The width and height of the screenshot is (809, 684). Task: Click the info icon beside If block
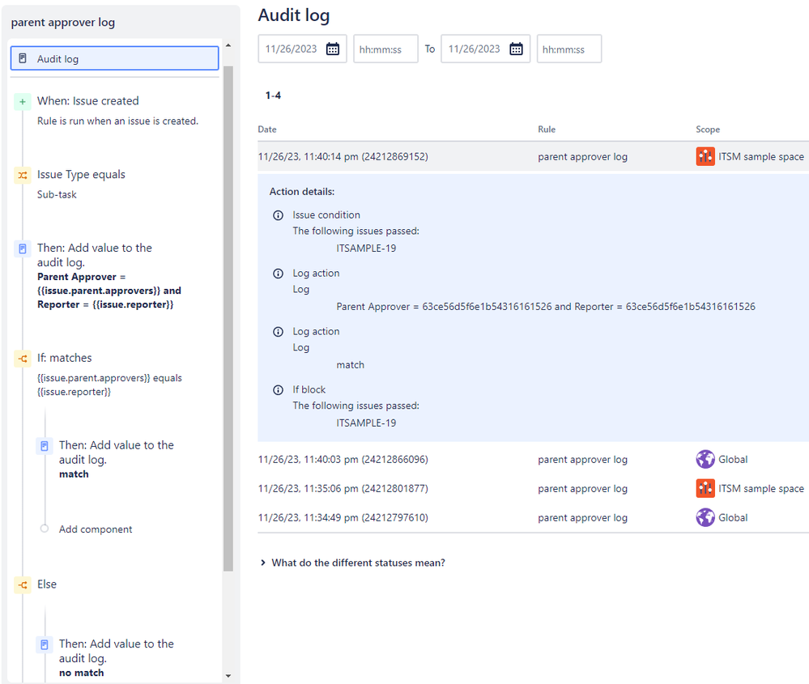278,390
